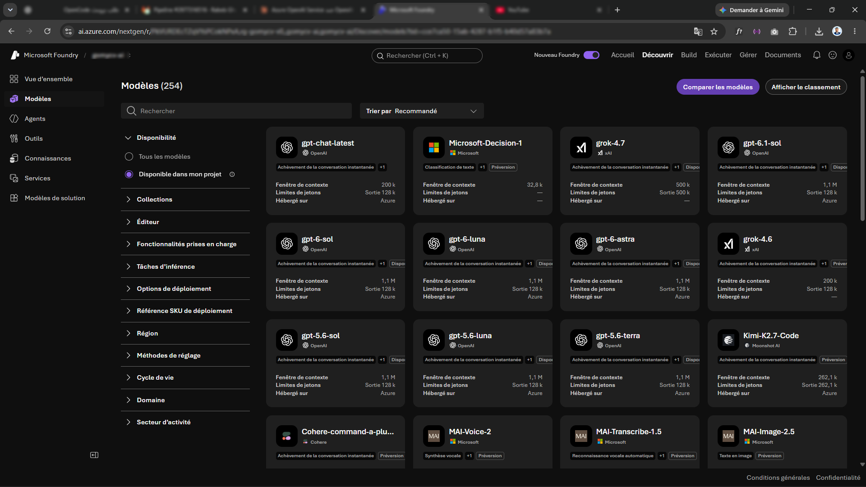
Task: Toggle the Nouveau Foundry switch
Action: point(591,55)
